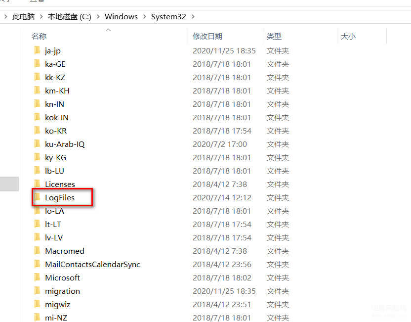
Task: Click the km-KH folder icon
Action: click(x=37, y=91)
